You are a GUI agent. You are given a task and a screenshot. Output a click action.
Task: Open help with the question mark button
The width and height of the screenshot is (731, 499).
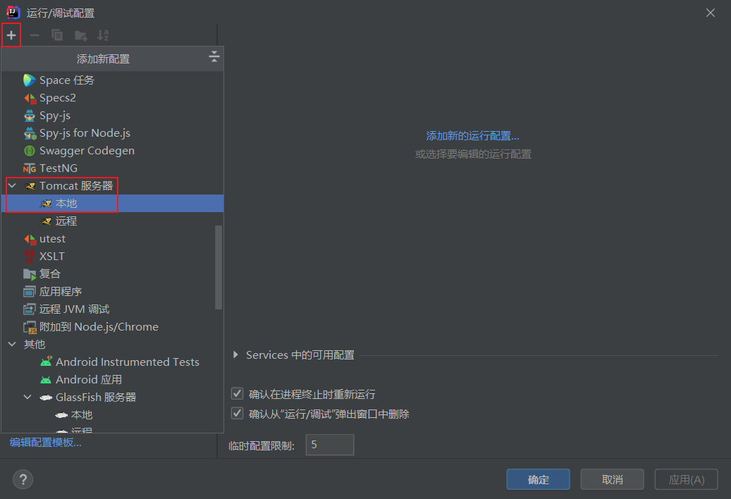23,479
